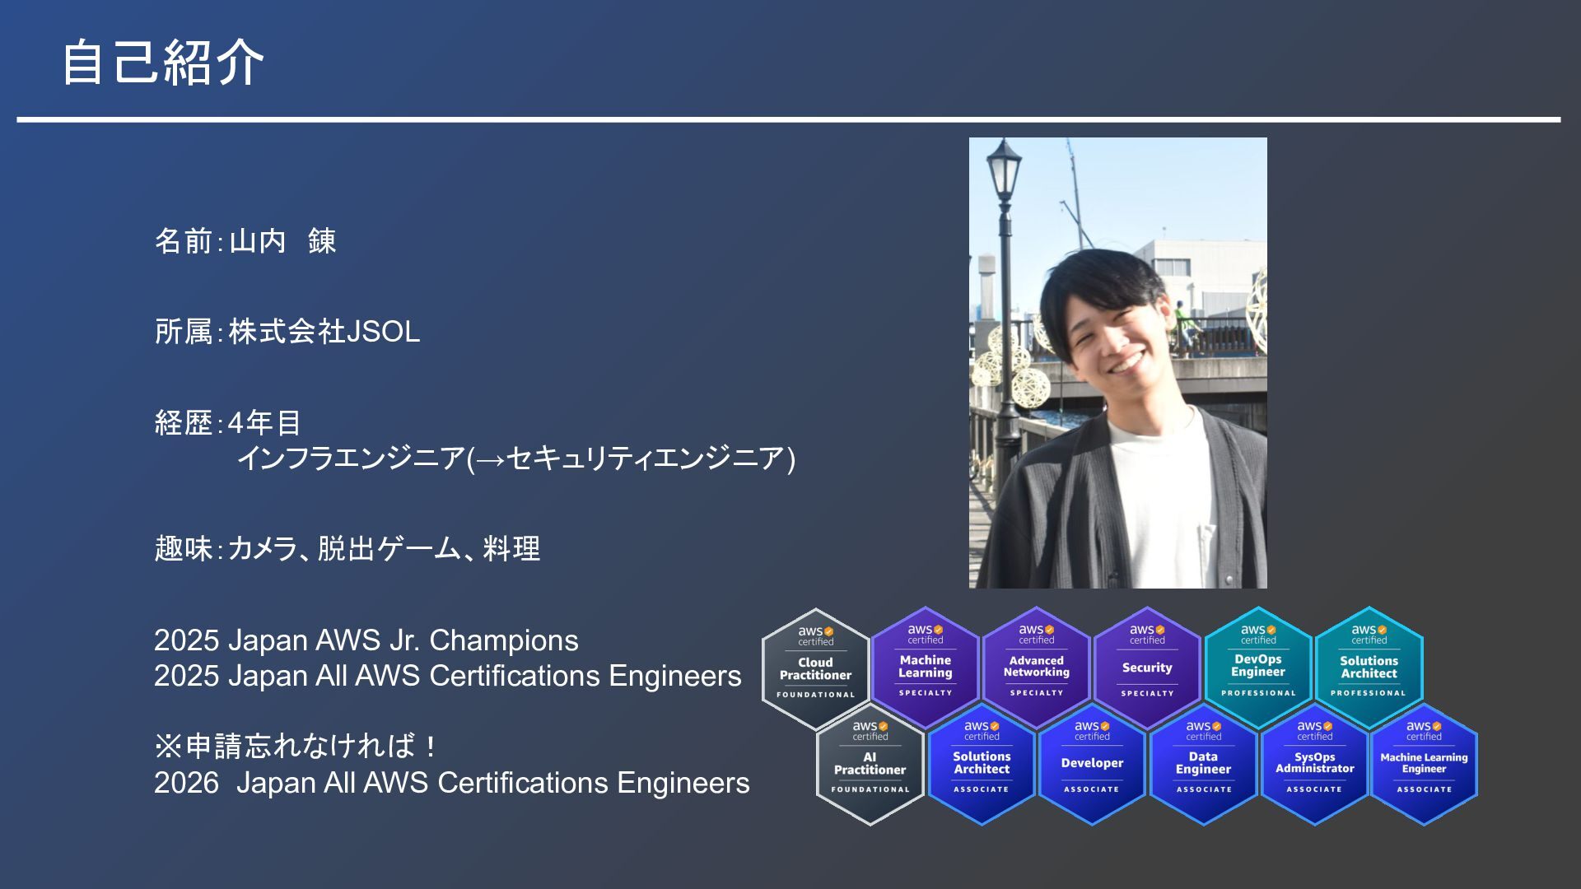Click the 2026 Japan All AWS Certifications line
The image size is (1581, 889).
(451, 783)
